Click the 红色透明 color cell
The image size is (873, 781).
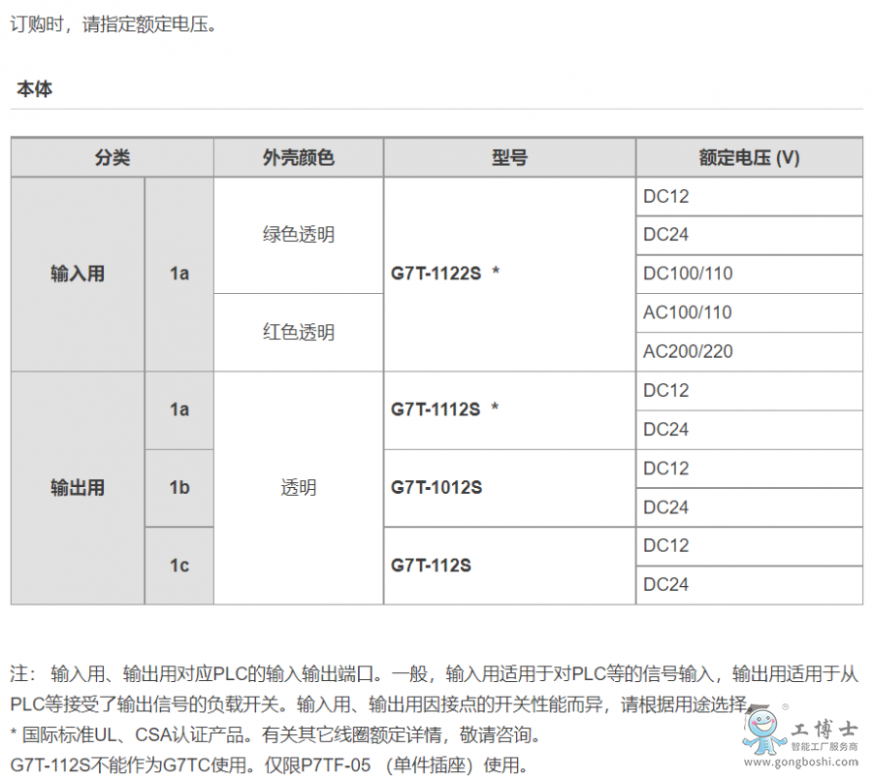point(298,332)
